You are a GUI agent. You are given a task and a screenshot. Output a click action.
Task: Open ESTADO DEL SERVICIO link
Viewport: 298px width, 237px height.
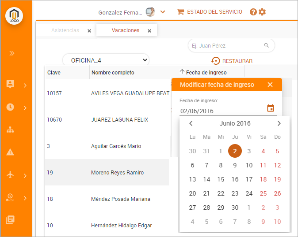point(210,12)
